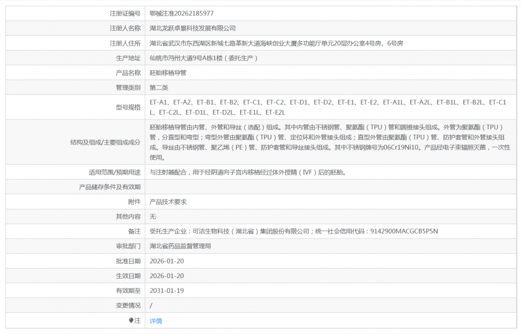Screen dimensions: 522x334
Task: Click the 生产地址 label
Action: tap(128, 58)
